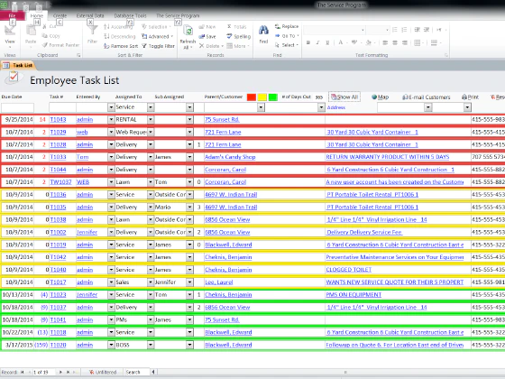Select the red status color swatch
The height and width of the screenshot is (379, 505).
click(252, 97)
